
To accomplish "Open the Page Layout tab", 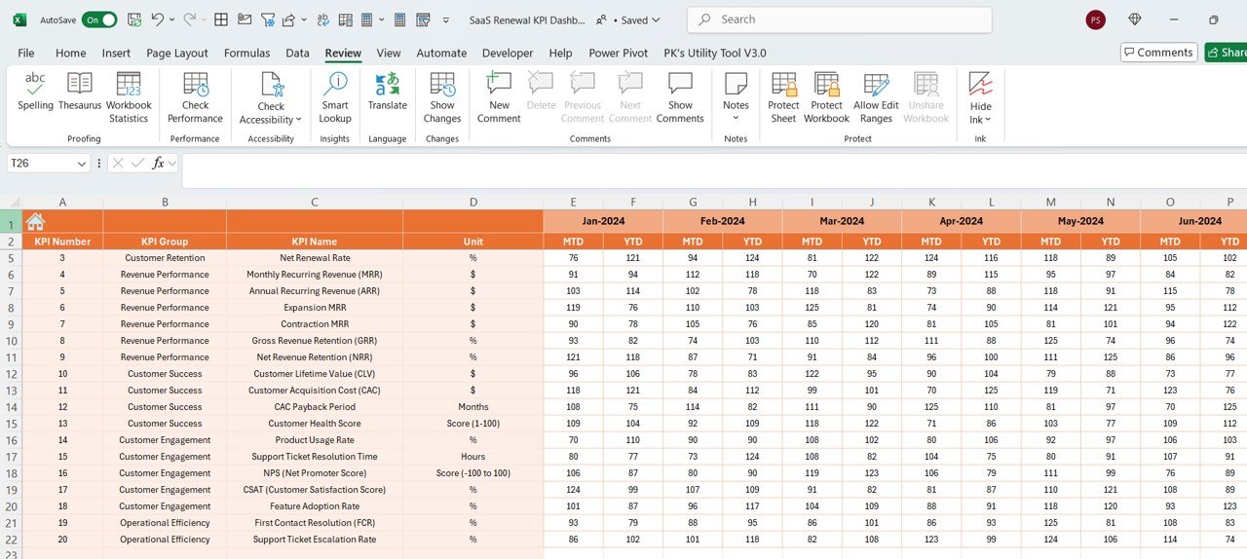I will 177,53.
